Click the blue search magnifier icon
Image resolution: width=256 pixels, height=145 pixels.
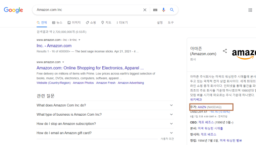click(x=172, y=10)
